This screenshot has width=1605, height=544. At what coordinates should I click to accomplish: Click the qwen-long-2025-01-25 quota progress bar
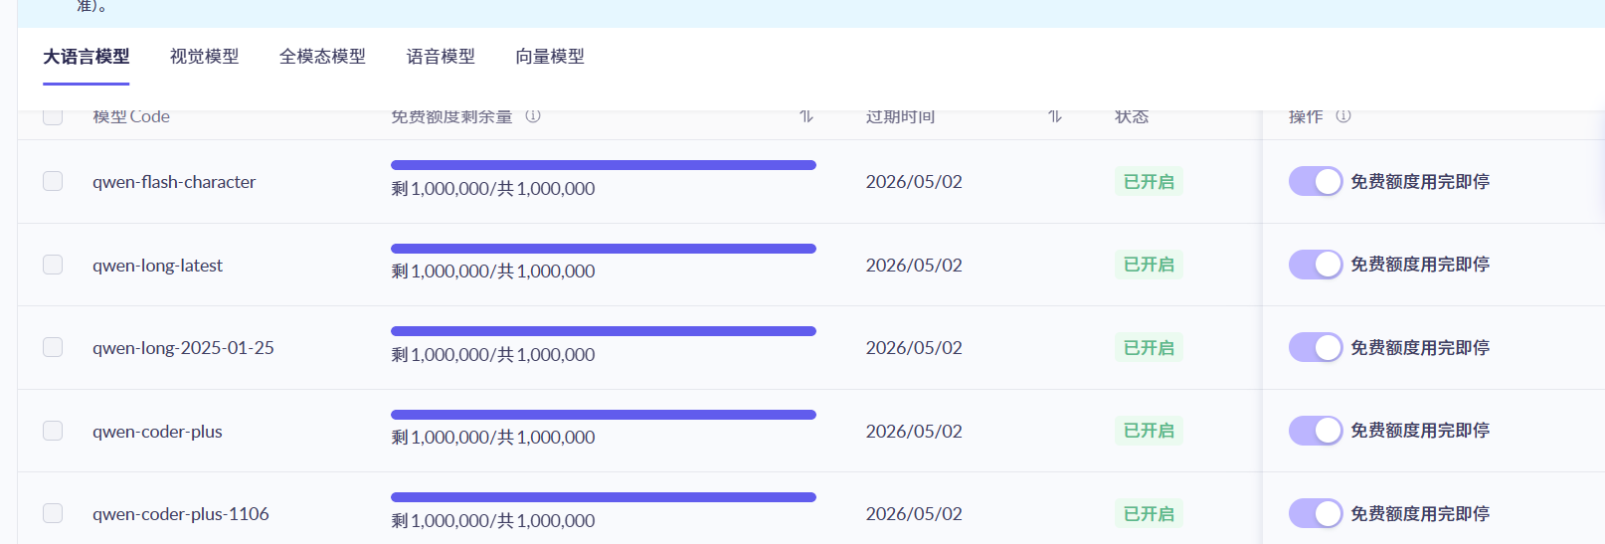click(604, 331)
